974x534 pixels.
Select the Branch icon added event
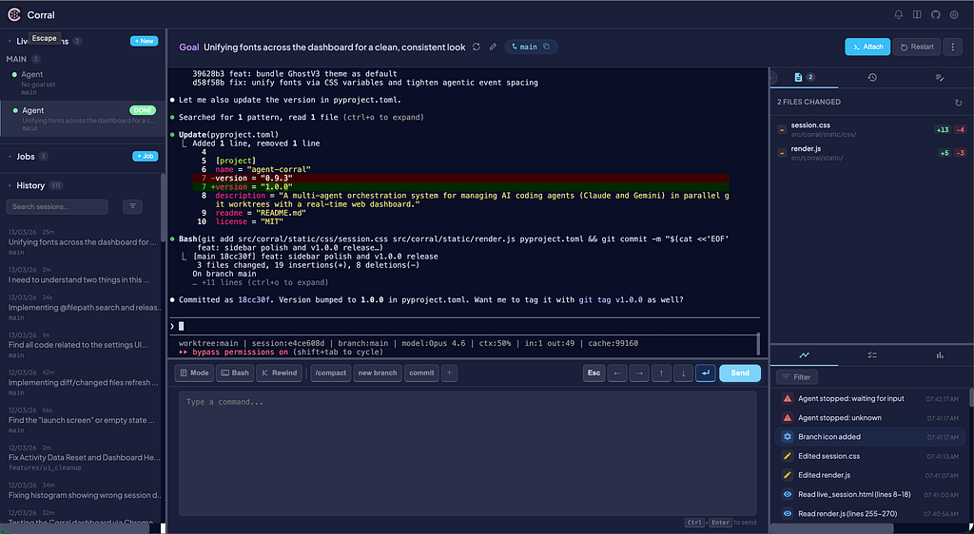[869, 437]
